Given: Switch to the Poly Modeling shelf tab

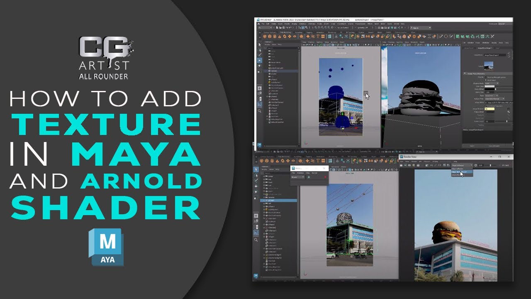Looking at the screenshot, I should [285, 32].
